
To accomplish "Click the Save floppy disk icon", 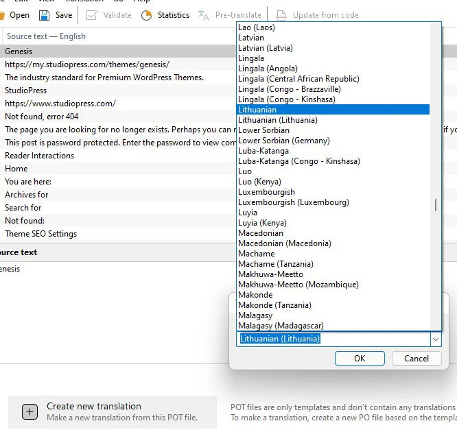I will 45,15.
